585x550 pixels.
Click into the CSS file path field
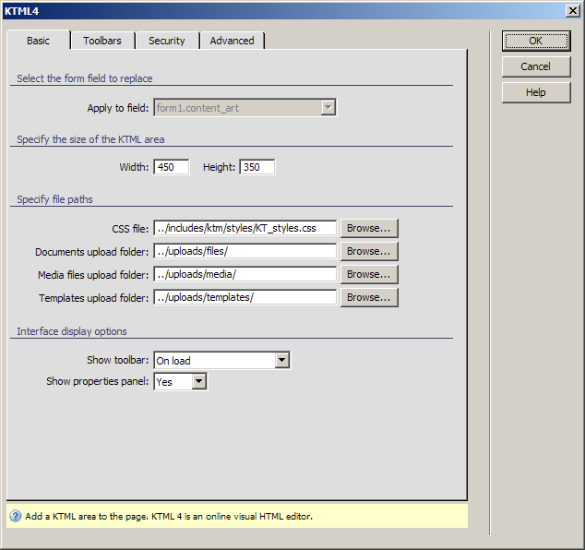point(245,228)
